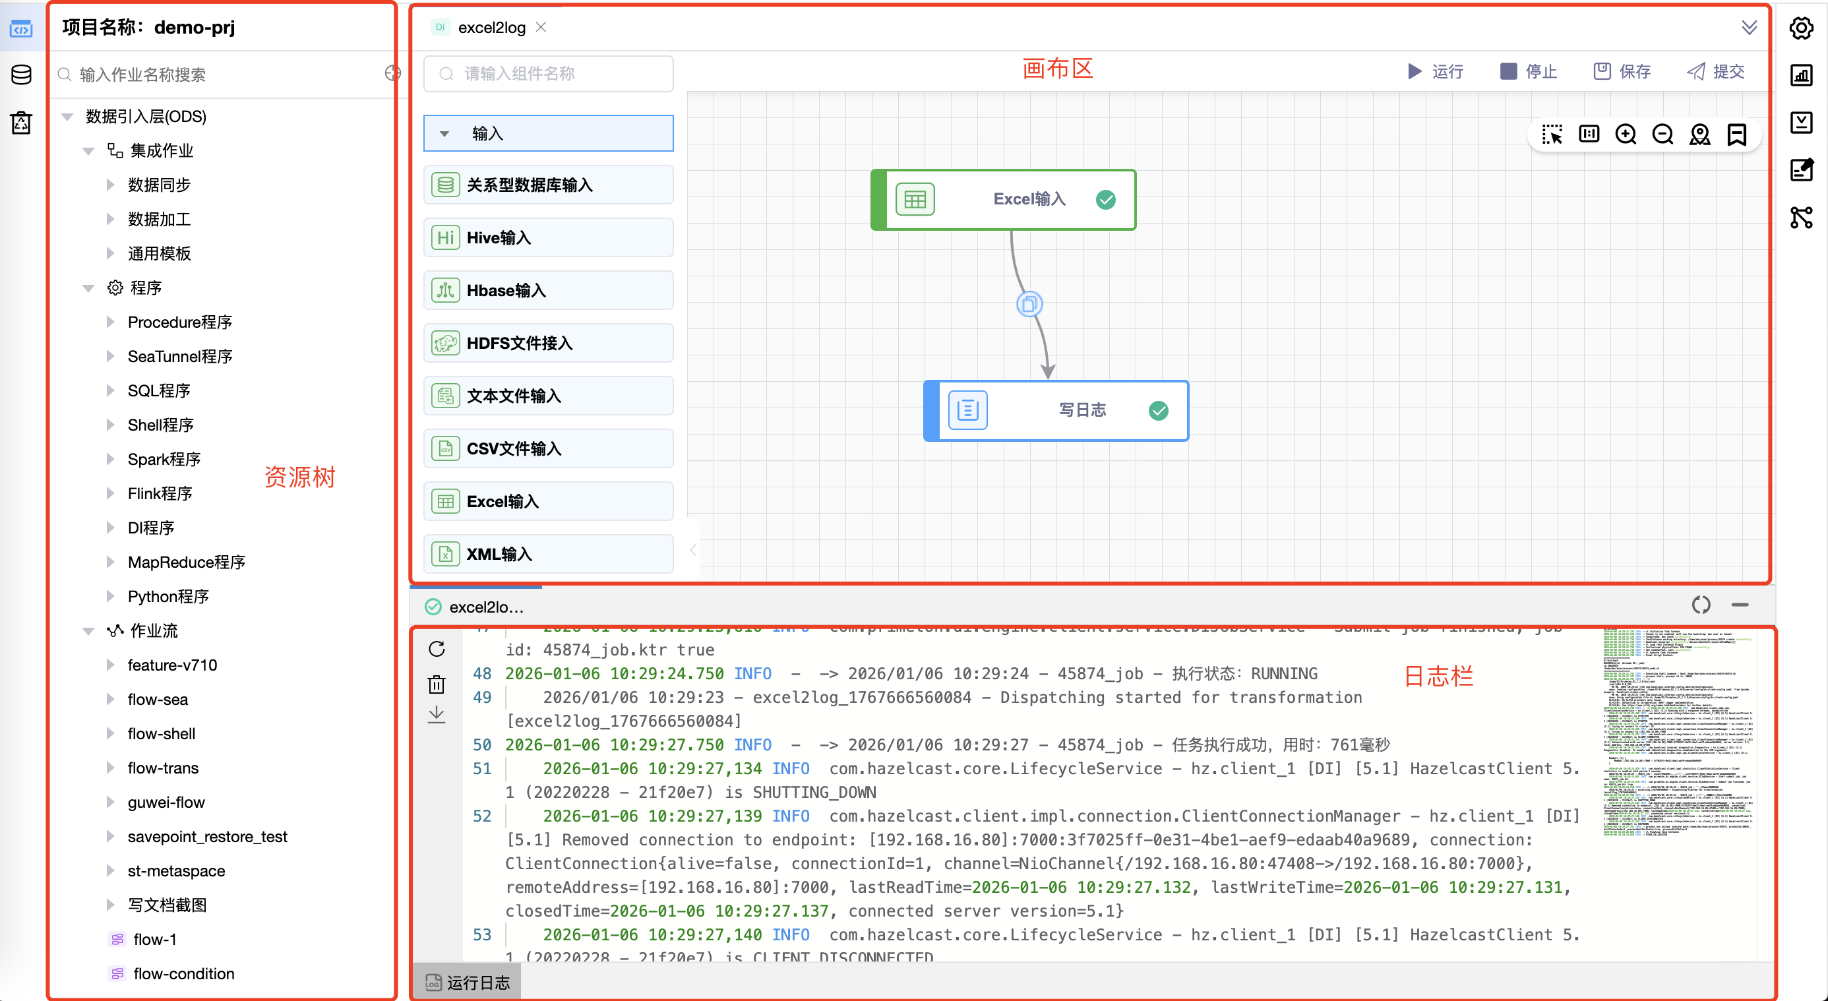The width and height of the screenshot is (1828, 1001).
Task: Clear logs with the trash icon
Action: coord(437,684)
